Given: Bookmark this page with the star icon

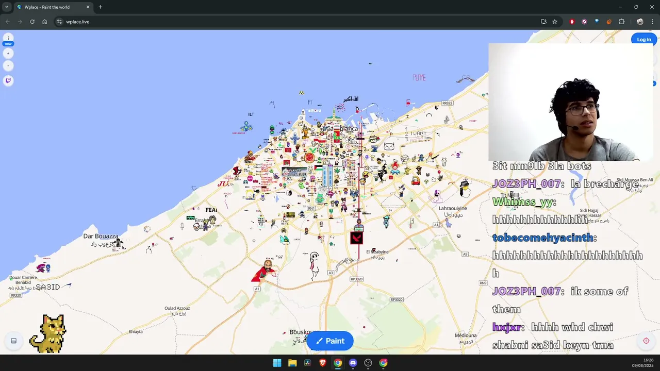Looking at the screenshot, I should click(555, 22).
